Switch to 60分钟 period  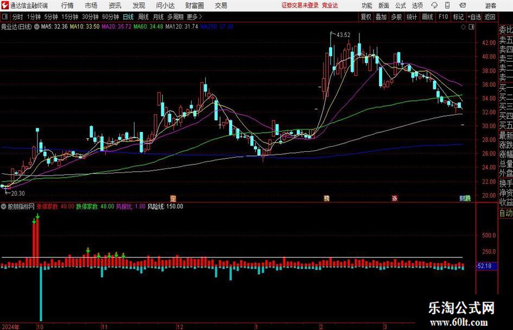click(110, 17)
